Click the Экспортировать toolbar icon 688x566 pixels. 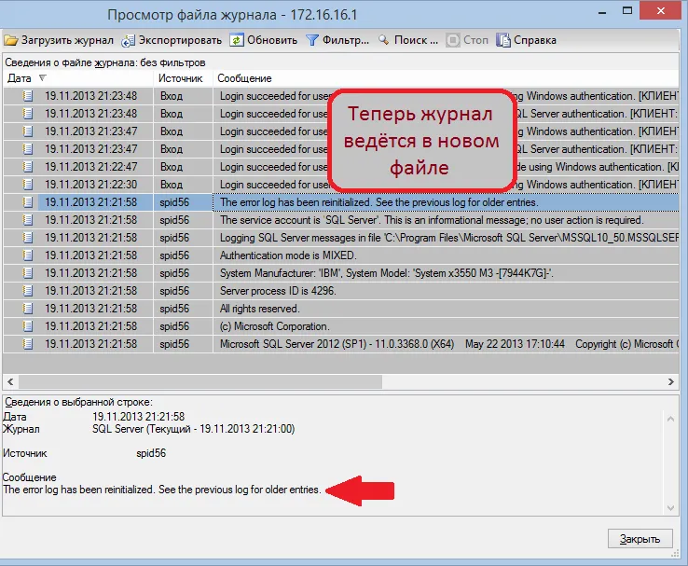point(128,40)
